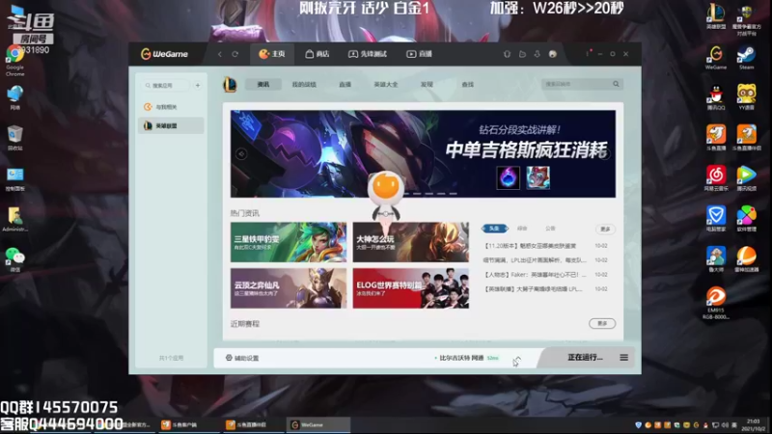Image resolution: width=772 pixels, height=434 pixels.
Task: Open the ELOG世界赛特别篇 news card
Action: [411, 288]
